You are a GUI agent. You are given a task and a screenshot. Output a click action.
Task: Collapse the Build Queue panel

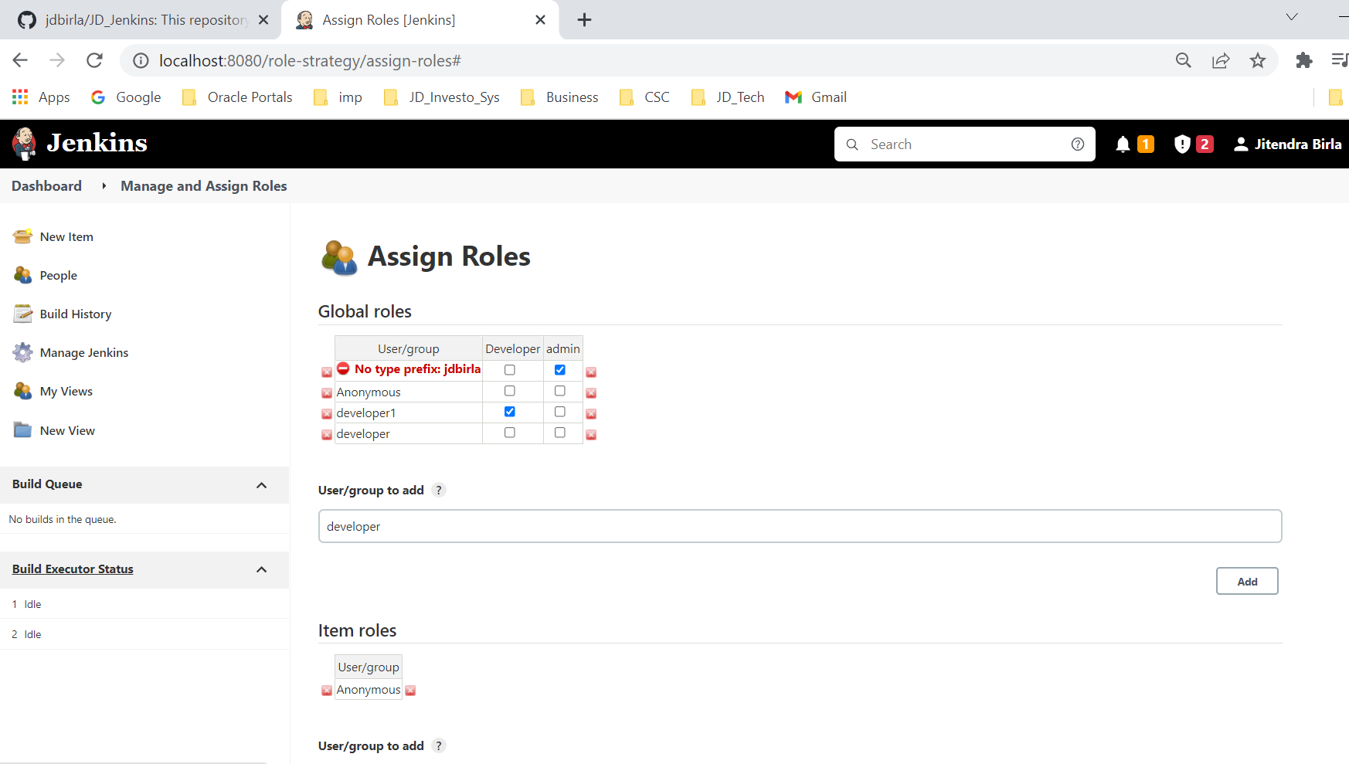pos(261,485)
